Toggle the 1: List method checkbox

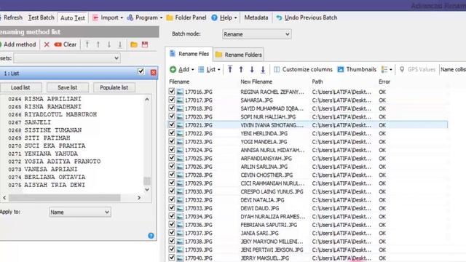[x=141, y=71]
